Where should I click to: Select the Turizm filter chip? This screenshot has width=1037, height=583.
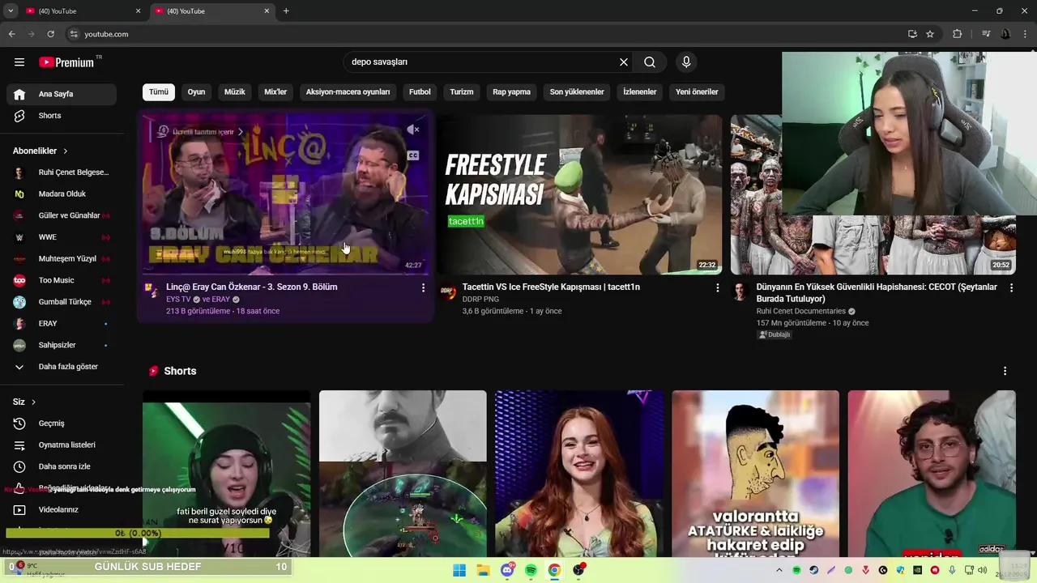[x=462, y=92]
